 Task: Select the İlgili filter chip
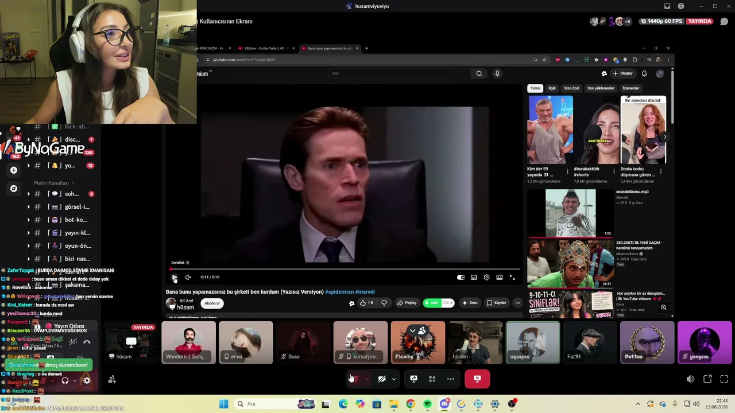click(x=552, y=88)
